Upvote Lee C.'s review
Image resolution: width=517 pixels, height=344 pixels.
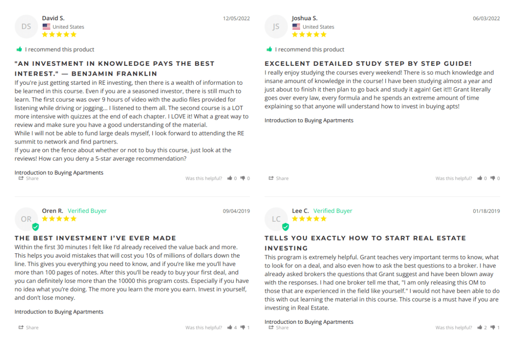coord(480,328)
